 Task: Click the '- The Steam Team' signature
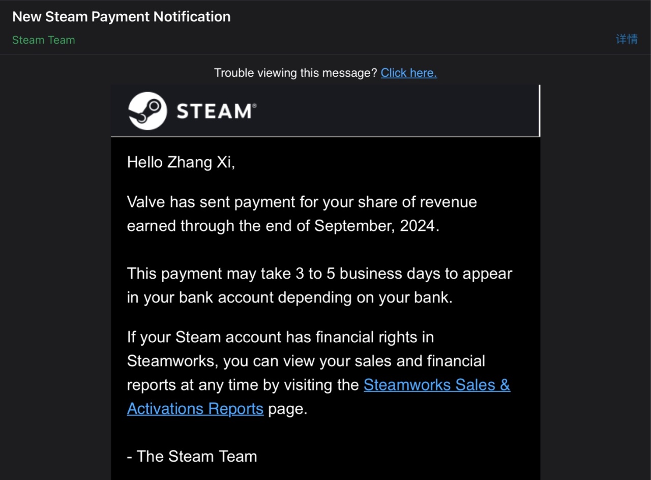[x=192, y=457]
